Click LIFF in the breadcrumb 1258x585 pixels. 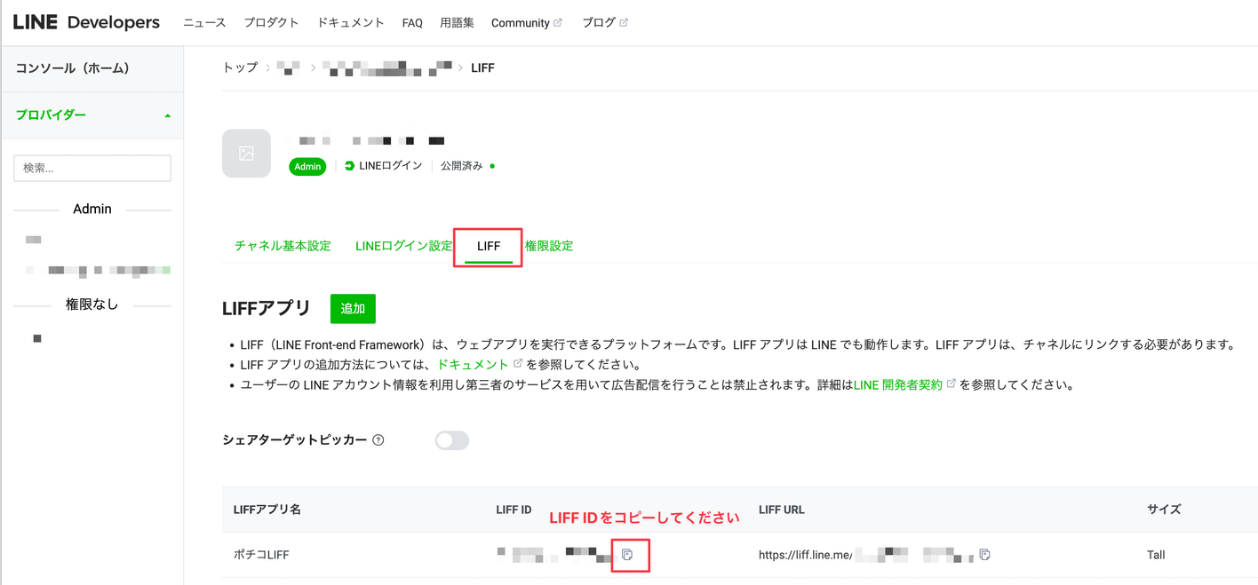click(482, 67)
